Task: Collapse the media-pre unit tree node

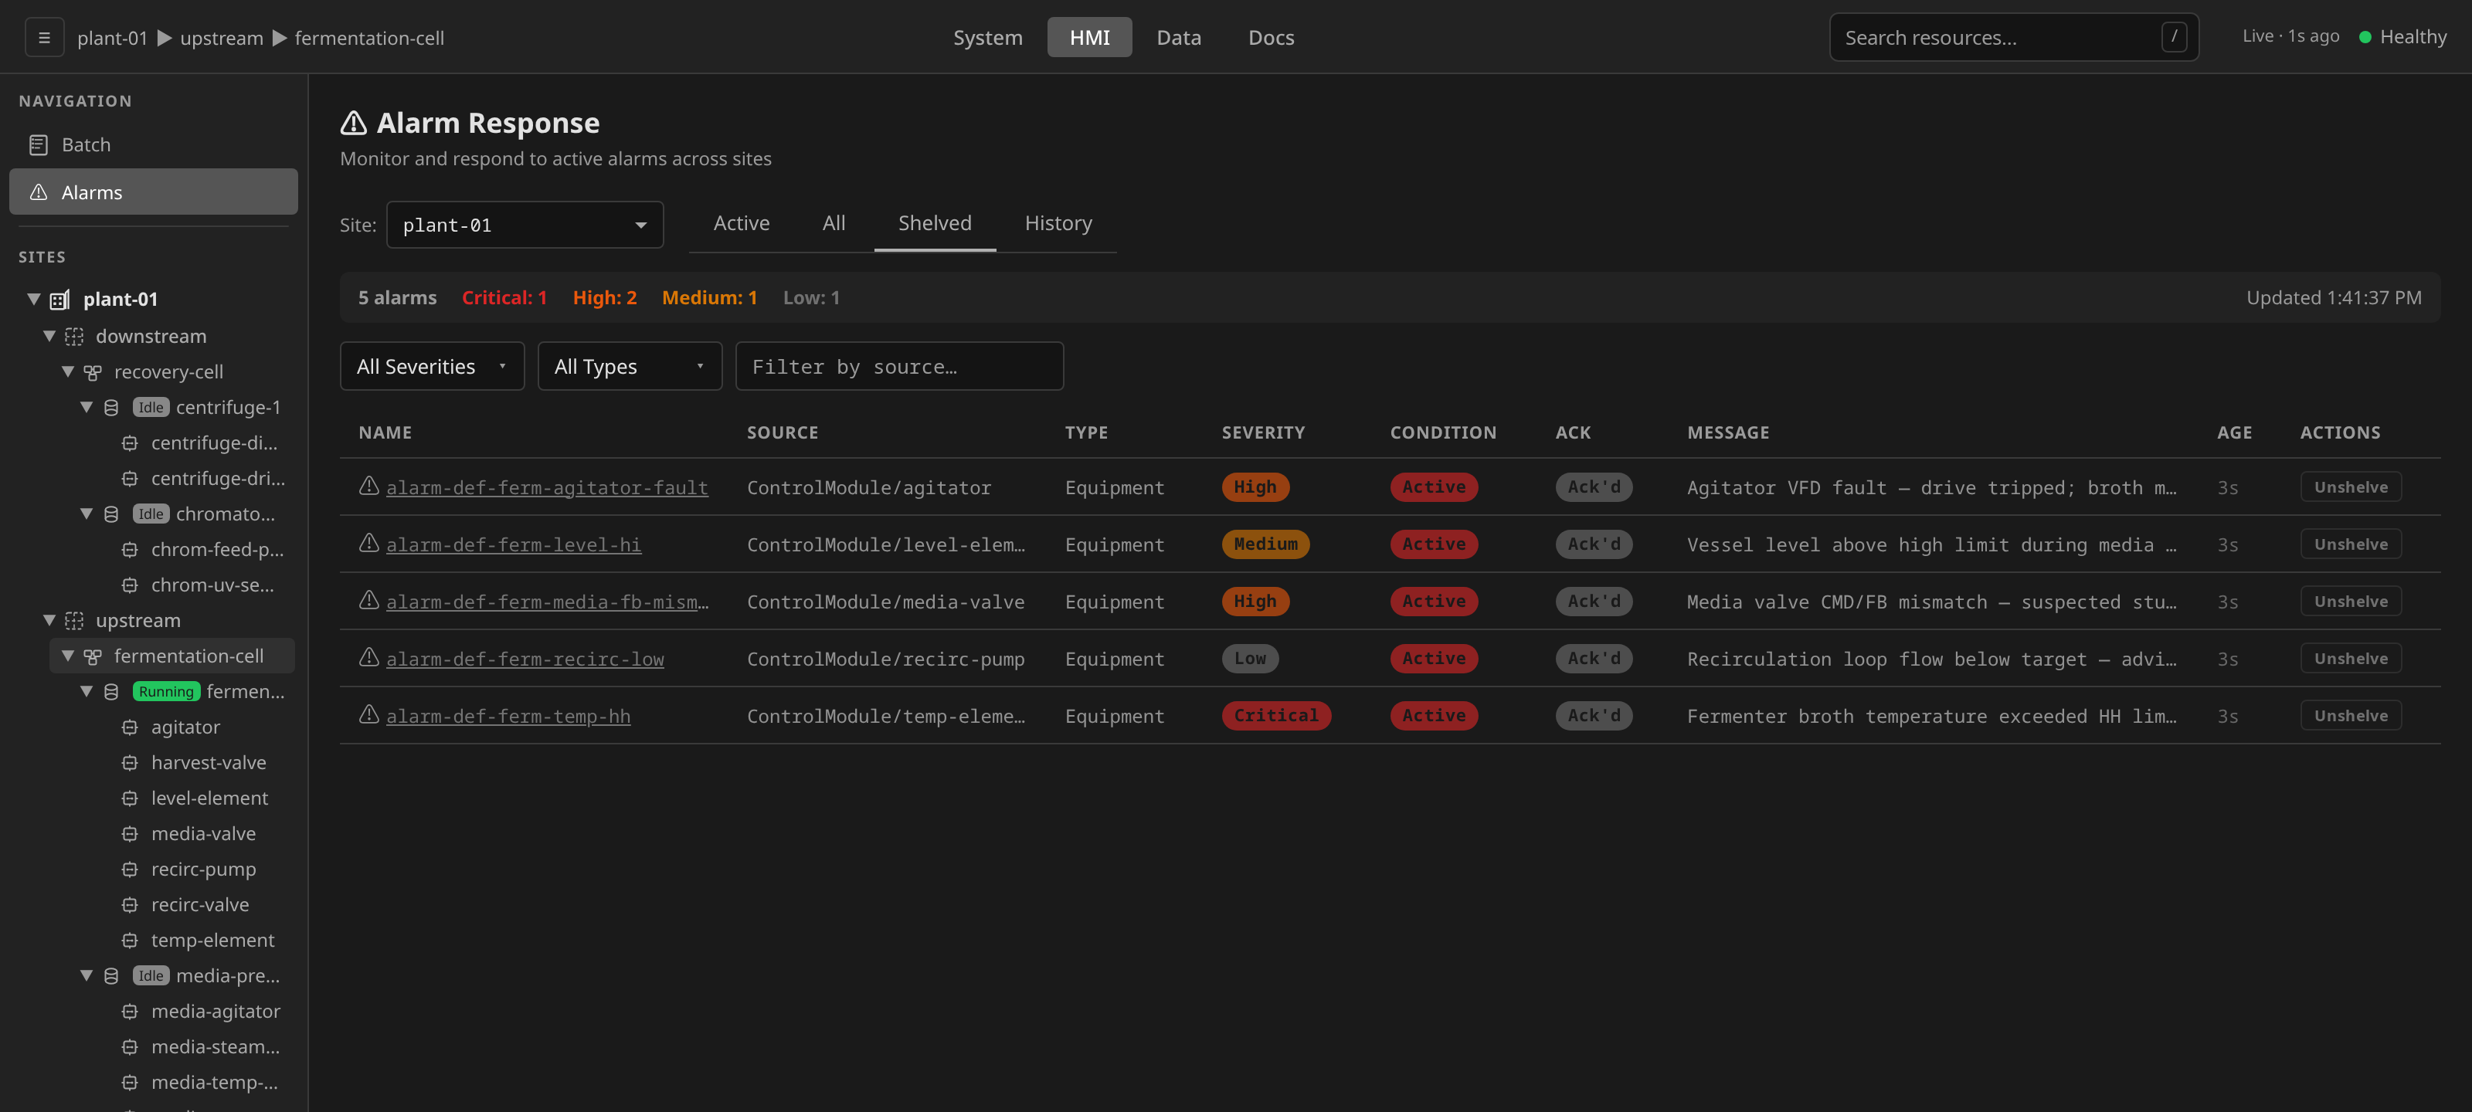Action: pos(87,976)
